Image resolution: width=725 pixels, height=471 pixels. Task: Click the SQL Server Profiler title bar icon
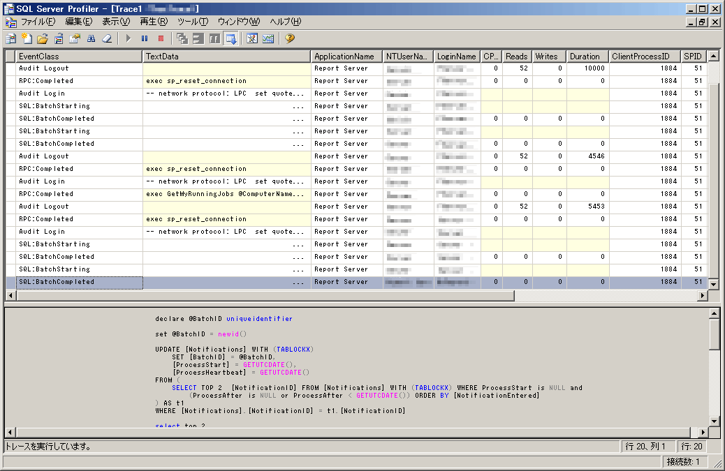tap(8, 9)
